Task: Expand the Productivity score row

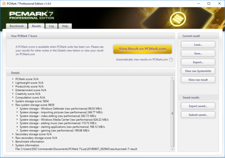Action: coord(13,86)
